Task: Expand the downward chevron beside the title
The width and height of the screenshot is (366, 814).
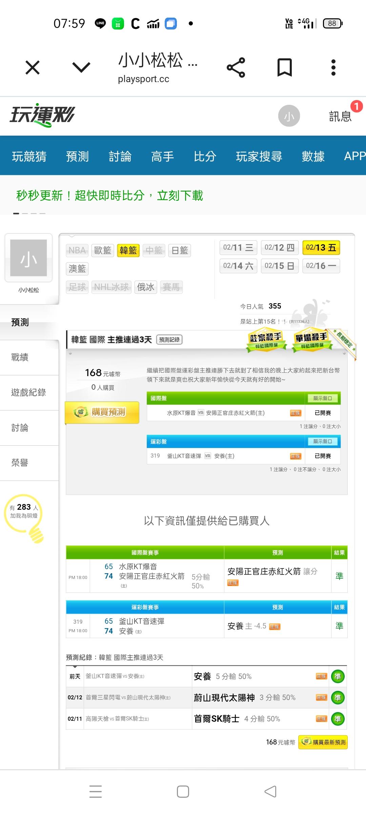Action: point(81,67)
